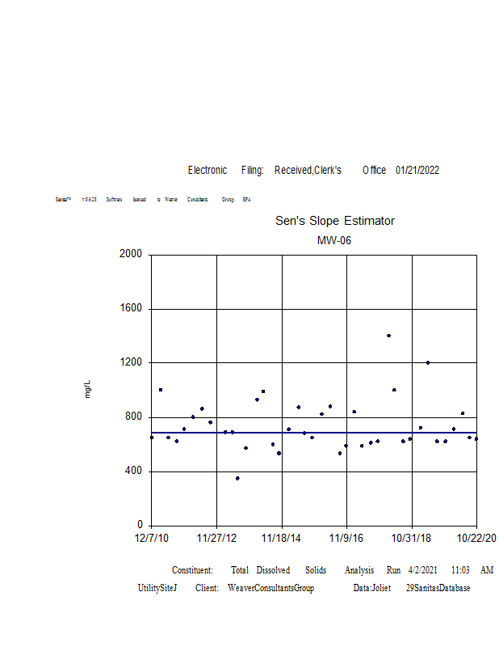
Task: Select the MW-06 well subtitle
Action: (334, 240)
